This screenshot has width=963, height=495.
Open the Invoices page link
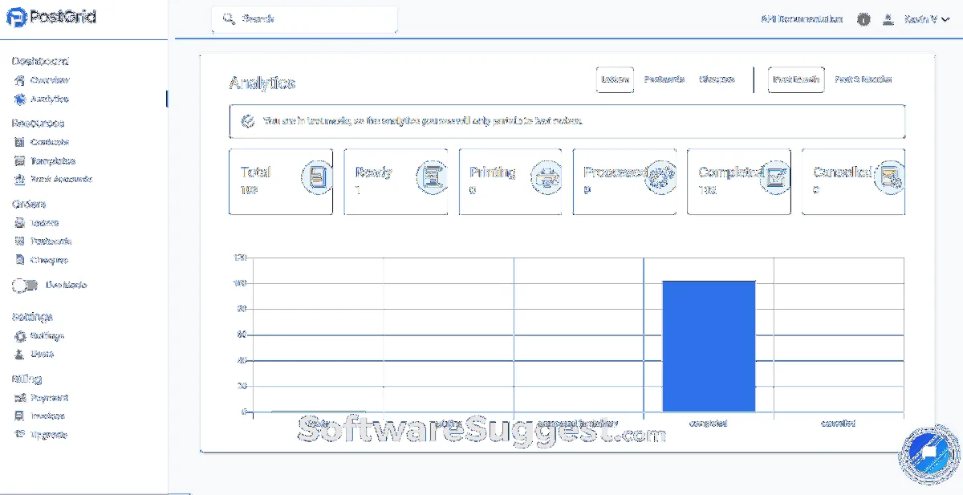coord(48,416)
